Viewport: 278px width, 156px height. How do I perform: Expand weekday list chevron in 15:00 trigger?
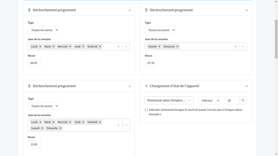(126, 125)
